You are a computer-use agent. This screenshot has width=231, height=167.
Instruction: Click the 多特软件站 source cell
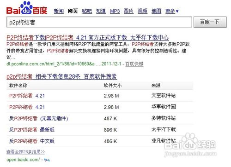[164, 118]
